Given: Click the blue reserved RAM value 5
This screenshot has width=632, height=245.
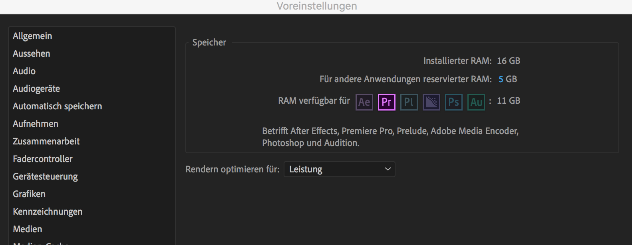Looking at the screenshot, I should [501, 79].
